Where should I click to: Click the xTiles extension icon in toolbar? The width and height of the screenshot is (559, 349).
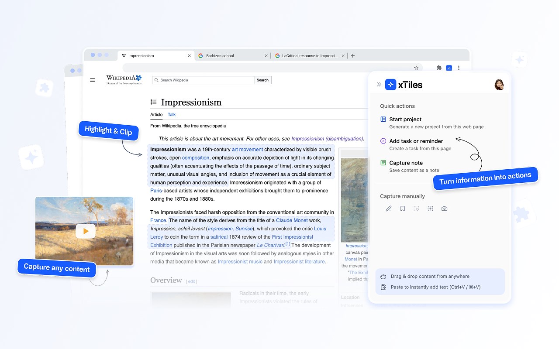coord(449,68)
